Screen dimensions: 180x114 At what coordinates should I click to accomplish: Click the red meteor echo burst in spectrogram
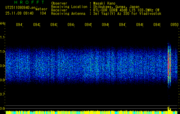click(x=169, y=64)
